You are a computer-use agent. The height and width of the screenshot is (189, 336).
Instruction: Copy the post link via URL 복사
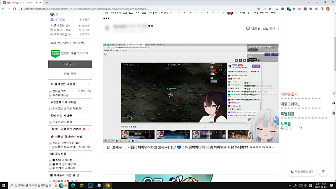coord(269,28)
